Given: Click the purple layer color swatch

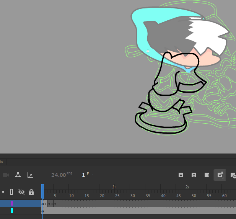Looking at the screenshot, I should (12, 203).
